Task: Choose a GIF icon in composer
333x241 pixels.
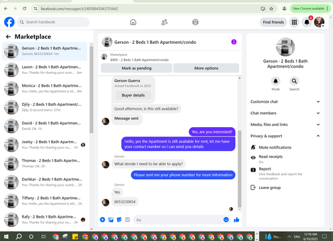Action: [127, 220]
